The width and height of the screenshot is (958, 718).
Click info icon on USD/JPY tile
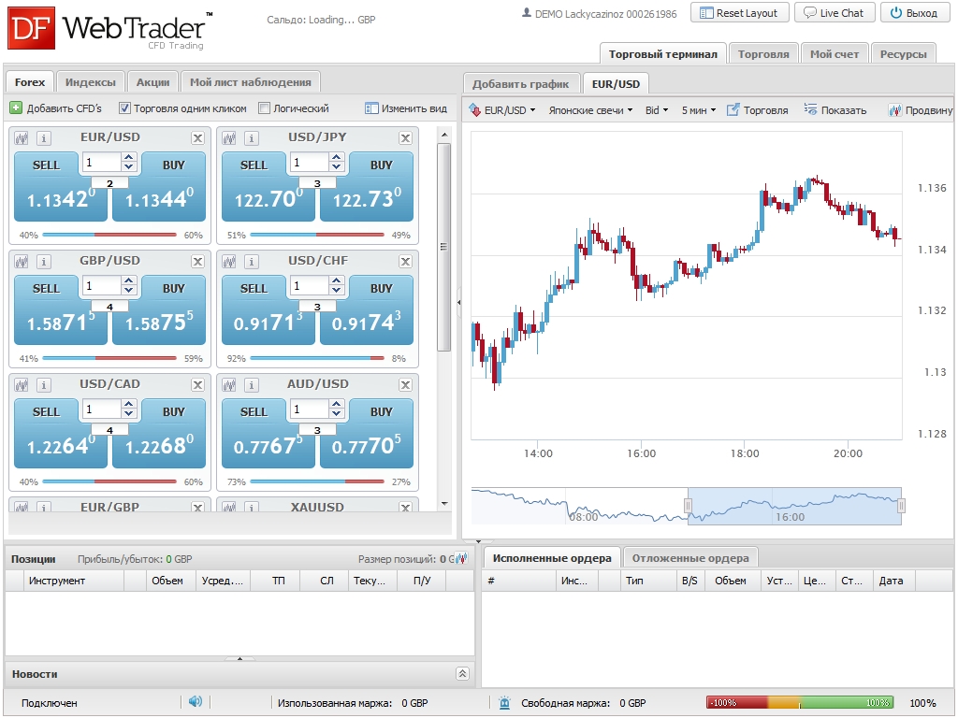point(251,138)
